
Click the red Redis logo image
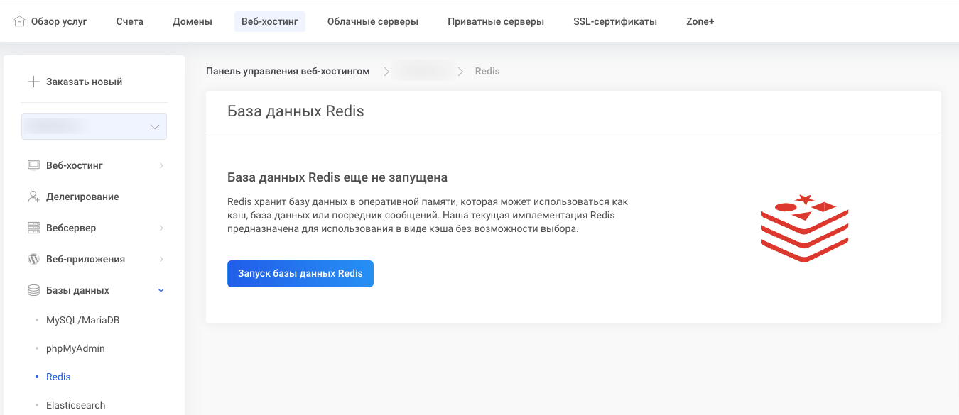click(x=804, y=228)
